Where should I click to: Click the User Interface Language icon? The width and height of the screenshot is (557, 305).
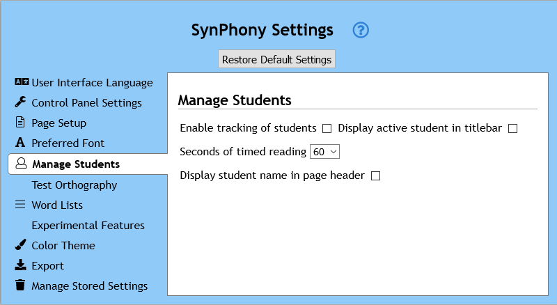pos(22,82)
